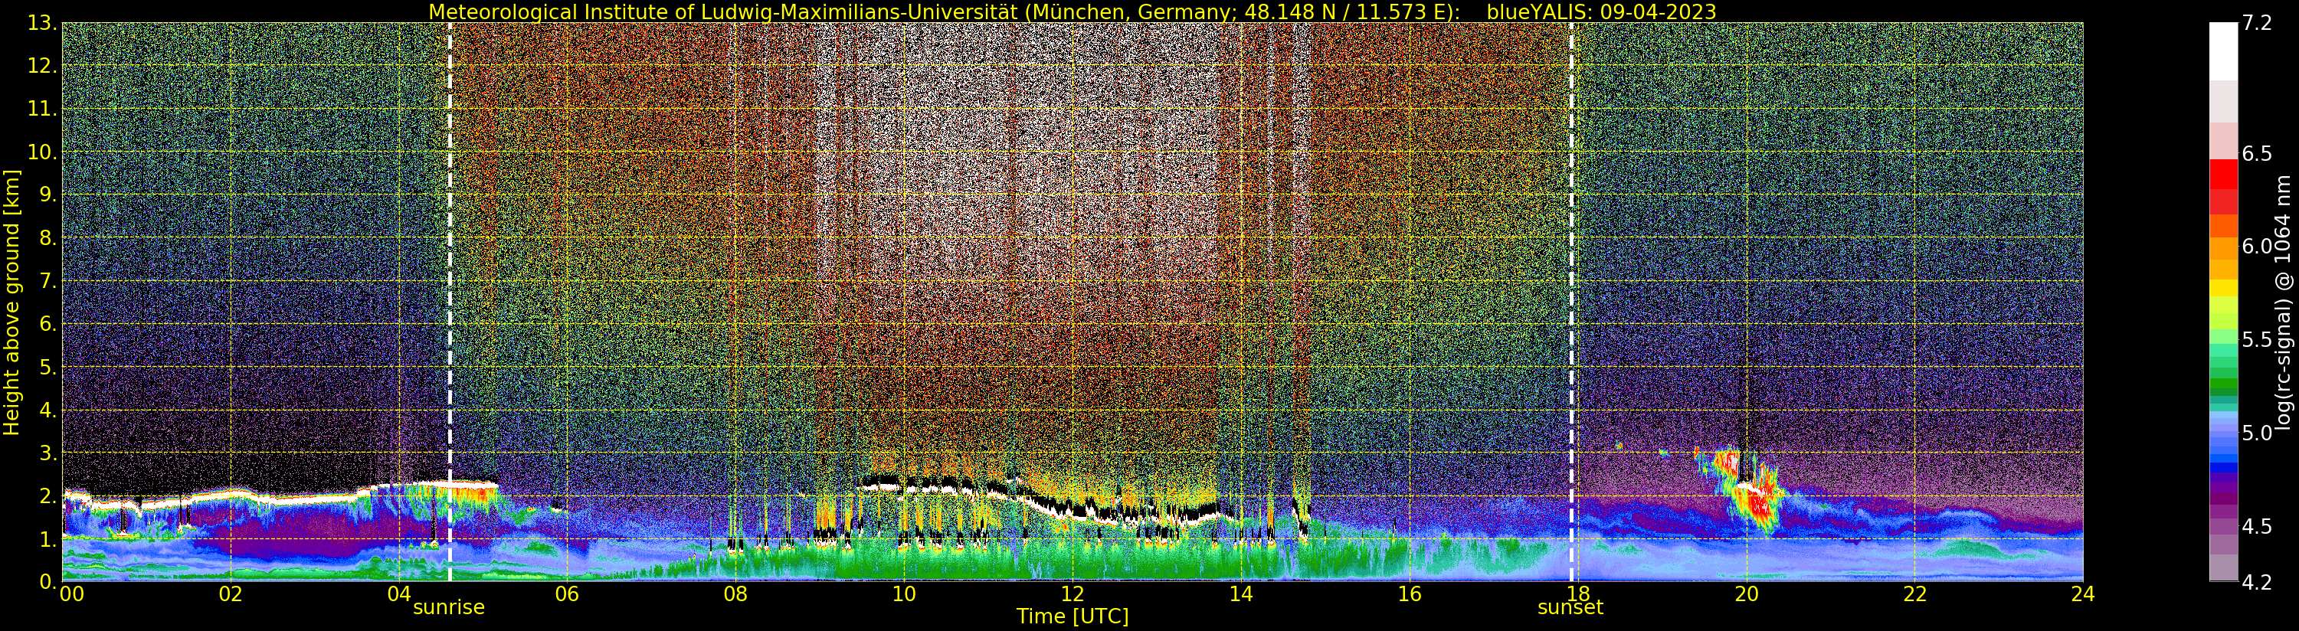
Task: Click the height tick label '5.'
Action: point(47,367)
